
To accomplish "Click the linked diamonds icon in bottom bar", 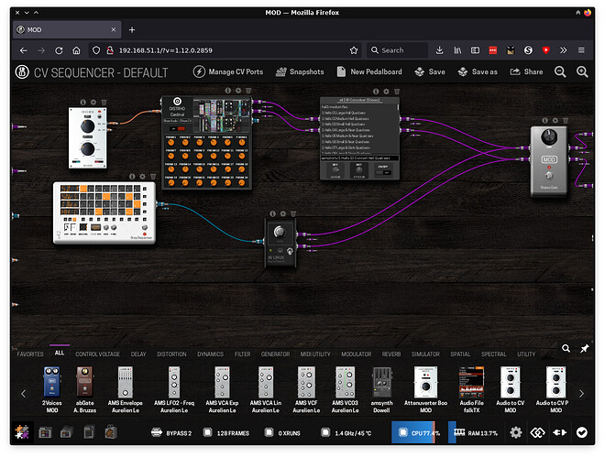I will pos(537,432).
